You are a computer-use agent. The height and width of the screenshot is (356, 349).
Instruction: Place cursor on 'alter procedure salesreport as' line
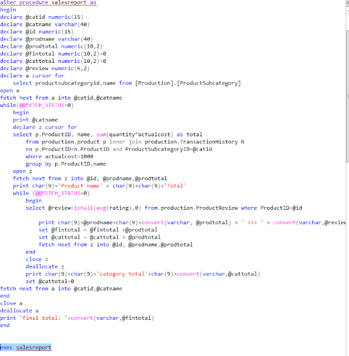pos(48,2)
